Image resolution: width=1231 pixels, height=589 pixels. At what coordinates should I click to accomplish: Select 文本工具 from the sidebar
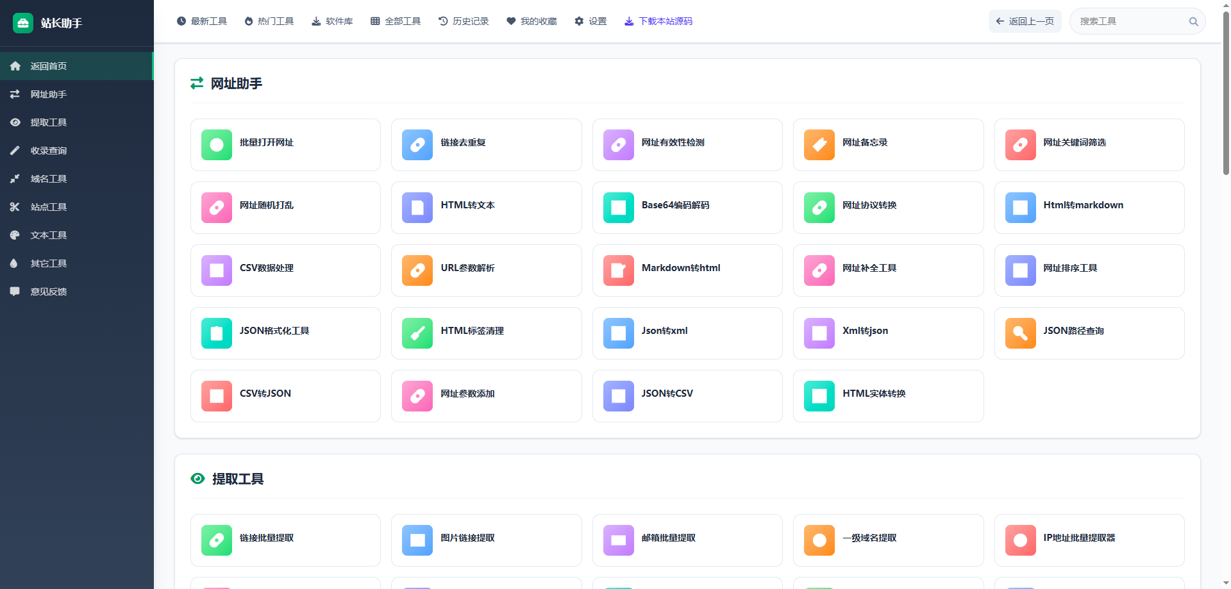49,235
